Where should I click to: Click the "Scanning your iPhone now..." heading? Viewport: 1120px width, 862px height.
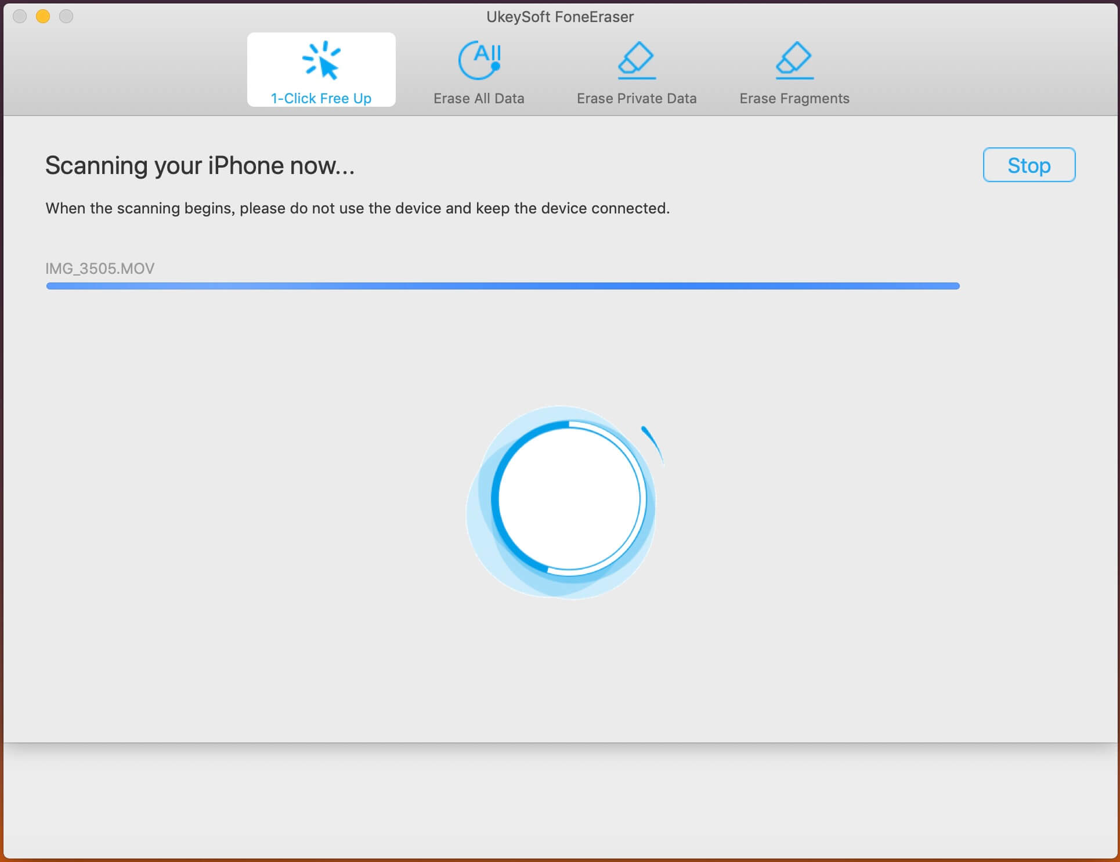(x=200, y=166)
